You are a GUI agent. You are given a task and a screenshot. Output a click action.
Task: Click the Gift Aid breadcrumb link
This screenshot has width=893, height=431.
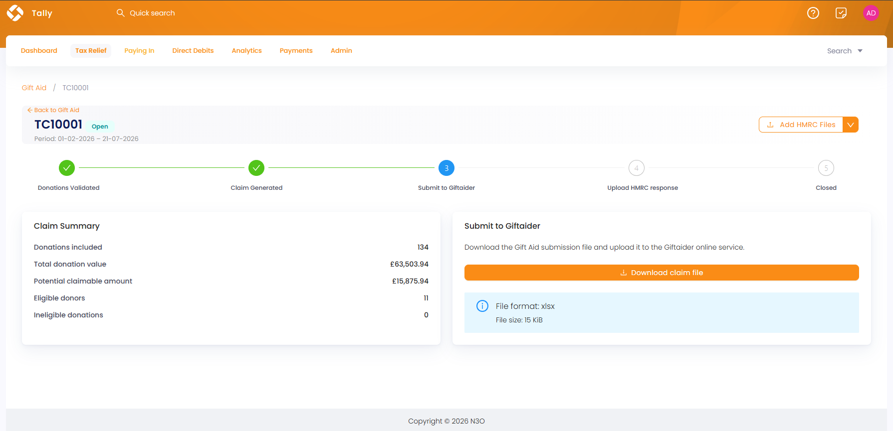point(34,88)
